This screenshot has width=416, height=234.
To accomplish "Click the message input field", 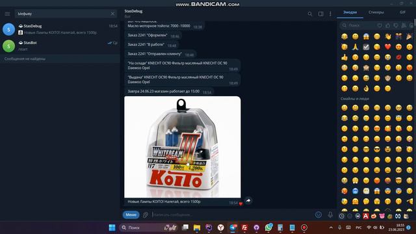I will pyautogui.click(x=231, y=214).
